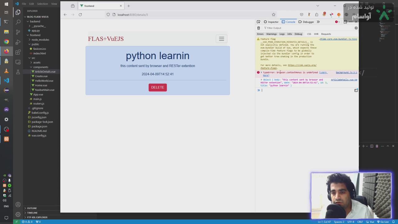Toggle the Errors console filter
Viewport: 398px width, 224px height.
[260, 34]
